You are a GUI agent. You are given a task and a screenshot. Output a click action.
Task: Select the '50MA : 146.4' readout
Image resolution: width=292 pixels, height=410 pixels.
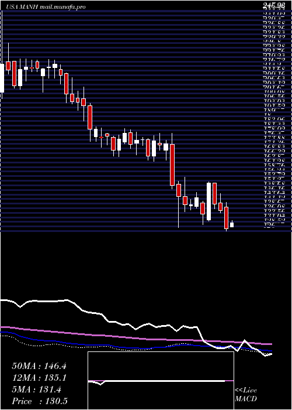(39, 366)
